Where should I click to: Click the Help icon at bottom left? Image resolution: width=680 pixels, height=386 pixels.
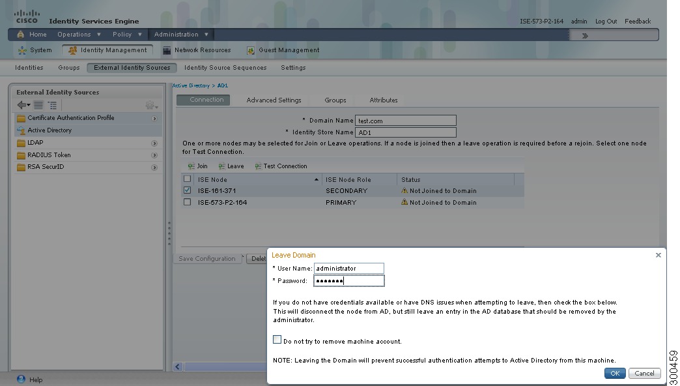(21, 379)
